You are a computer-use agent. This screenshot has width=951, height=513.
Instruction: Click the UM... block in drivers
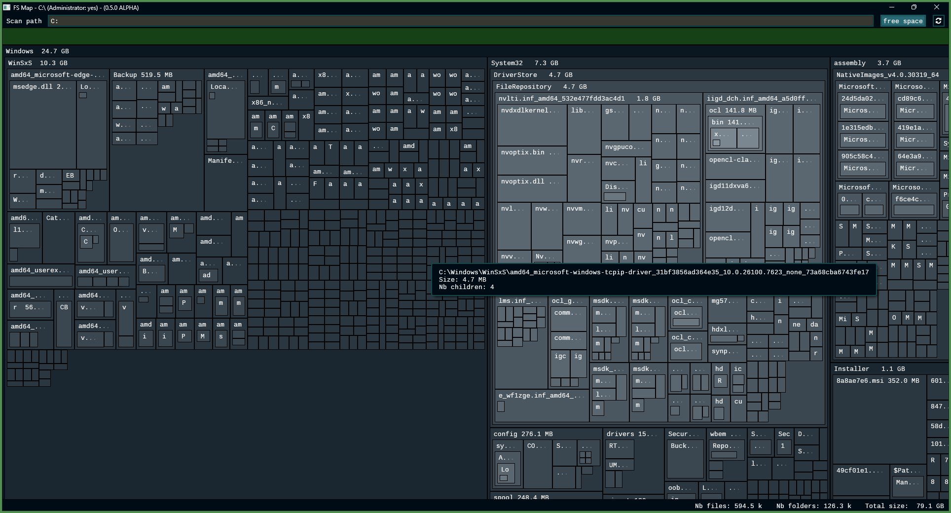point(619,465)
